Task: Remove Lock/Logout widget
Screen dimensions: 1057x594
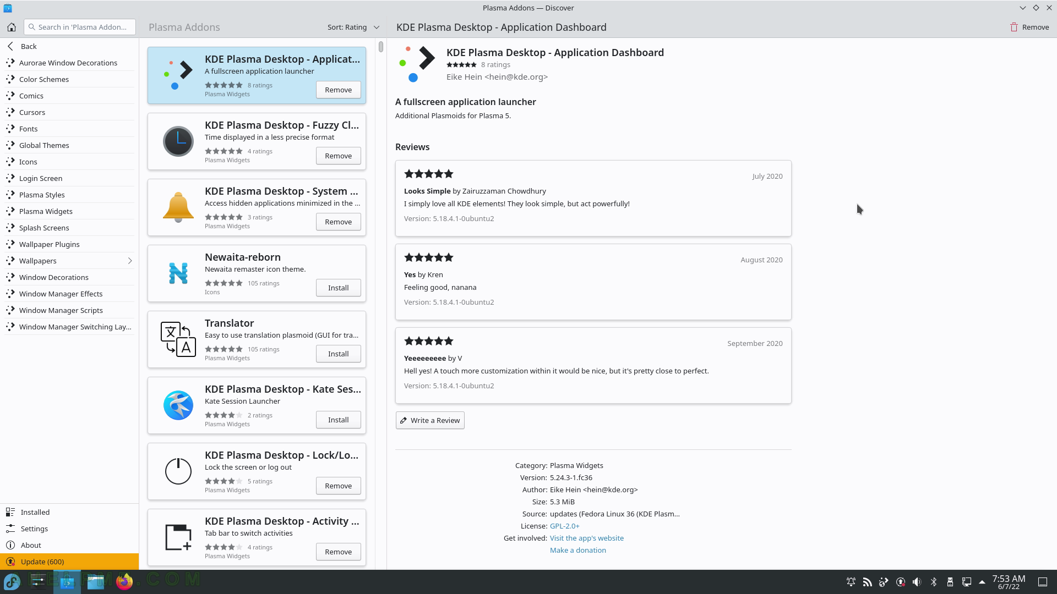Action: pos(338,486)
